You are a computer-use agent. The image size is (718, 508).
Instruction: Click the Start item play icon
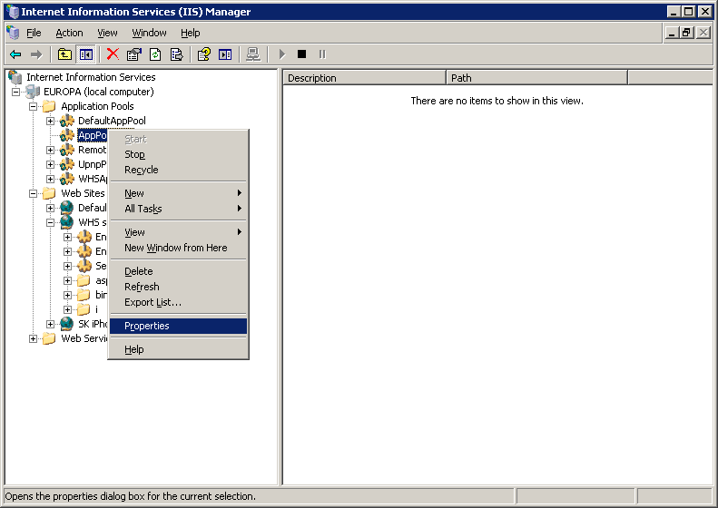tap(282, 54)
